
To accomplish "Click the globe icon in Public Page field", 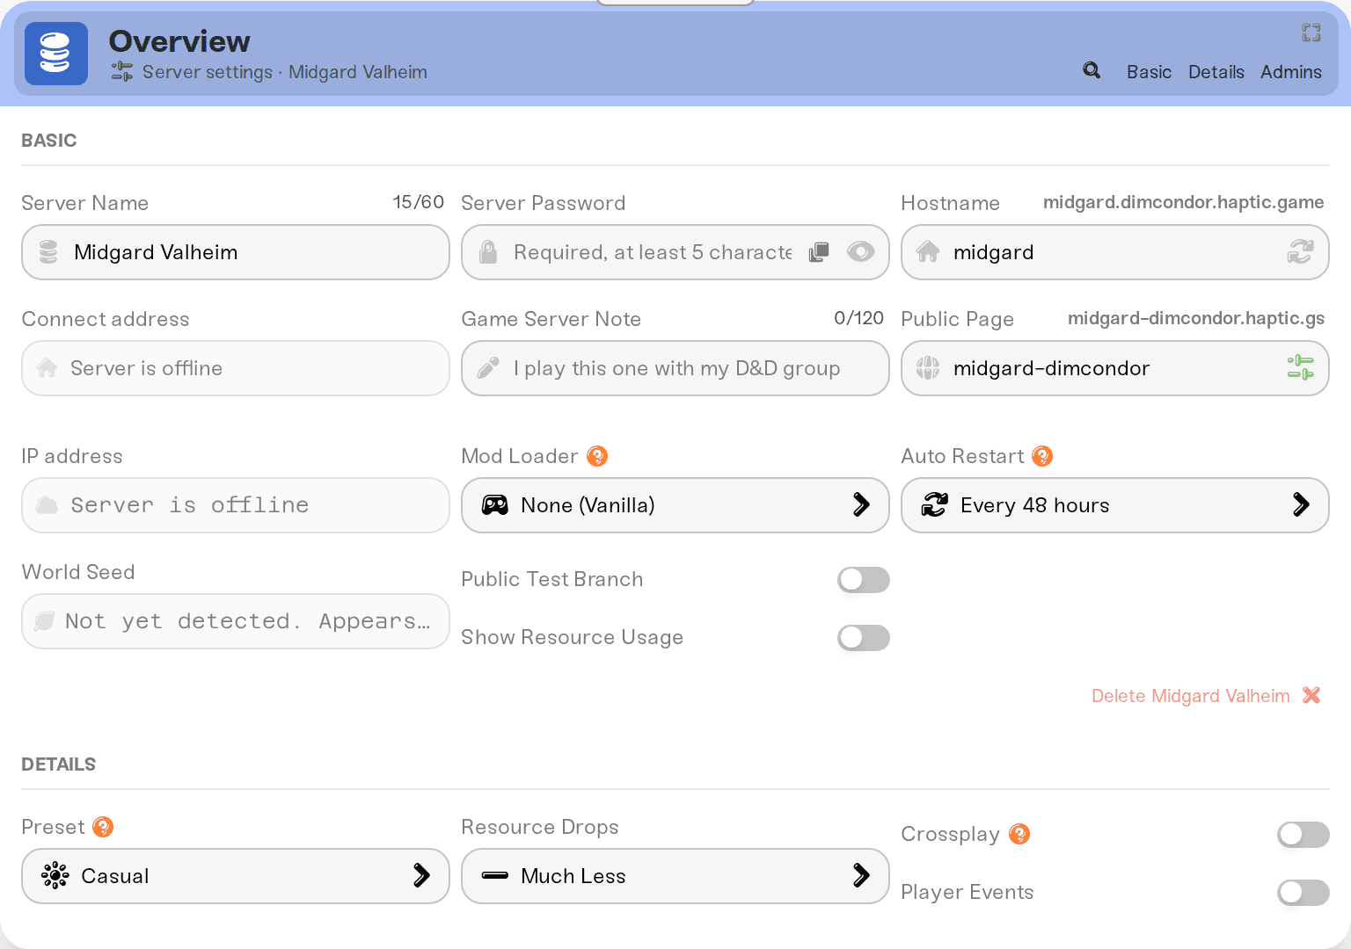I will [x=928, y=367].
